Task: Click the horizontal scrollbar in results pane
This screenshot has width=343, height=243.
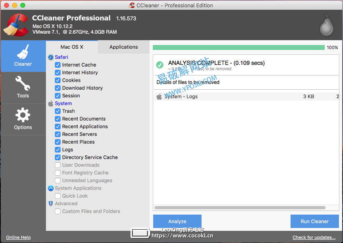Action: point(240,208)
